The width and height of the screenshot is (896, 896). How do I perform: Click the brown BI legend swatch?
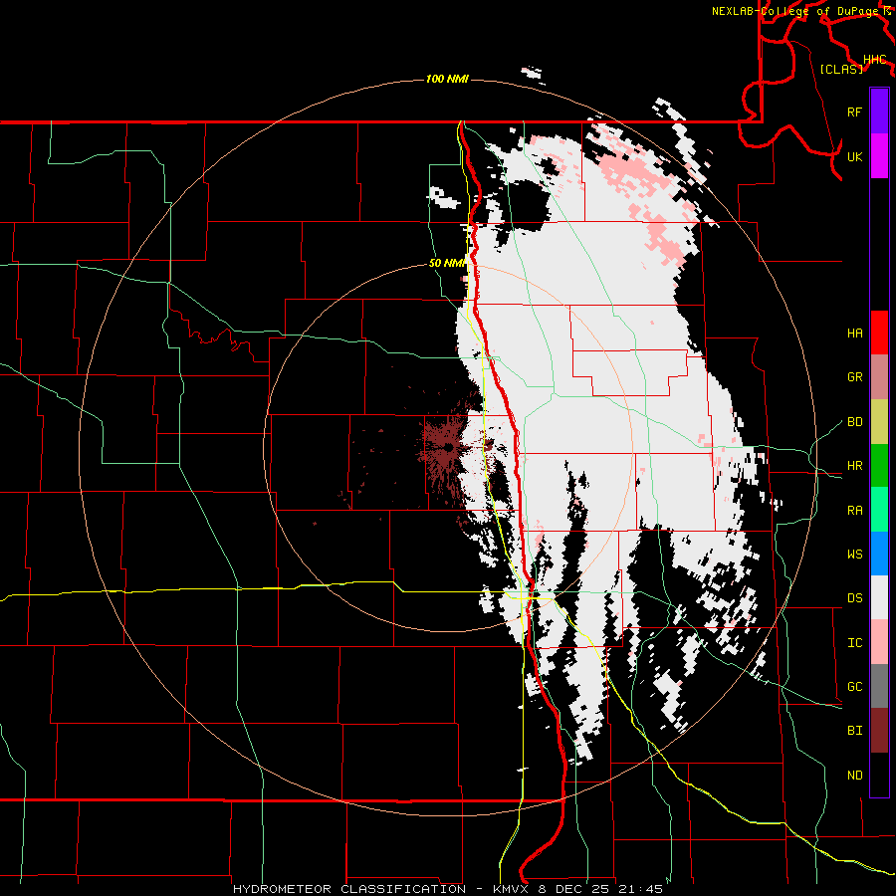point(879,731)
